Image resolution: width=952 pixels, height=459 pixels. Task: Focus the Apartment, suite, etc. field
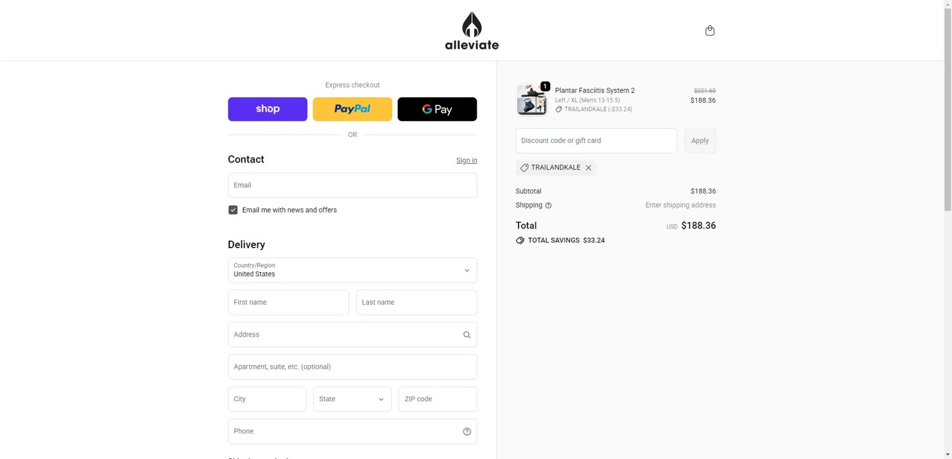tap(352, 367)
